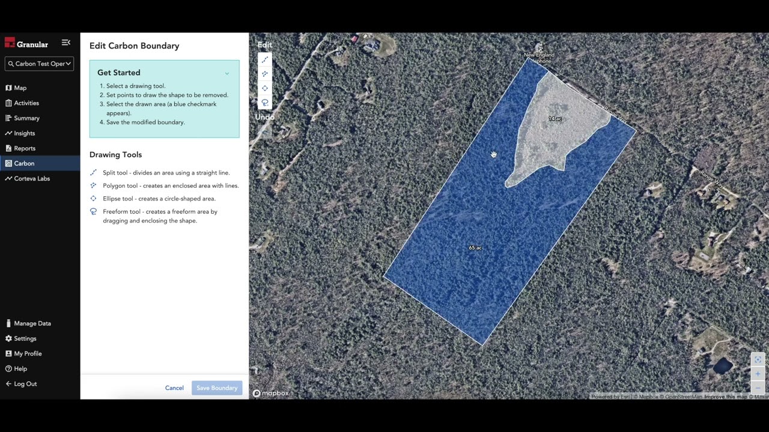Open the Help page
The height and width of the screenshot is (432, 769).
tap(40, 368)
